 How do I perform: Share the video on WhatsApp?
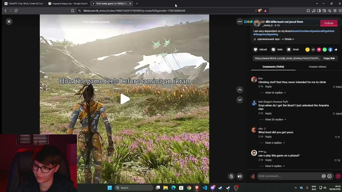coord(325,50)
